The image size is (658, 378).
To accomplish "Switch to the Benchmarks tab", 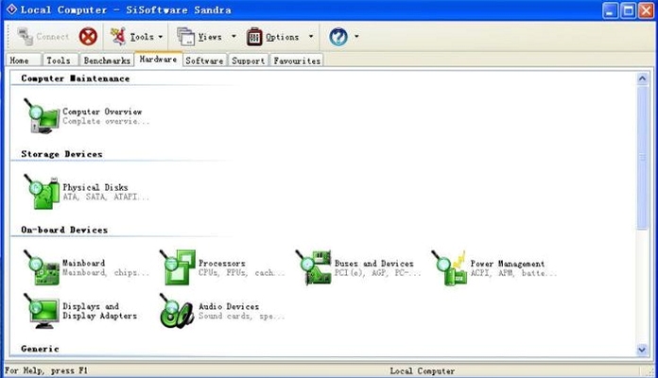I will tap(107, 60).
